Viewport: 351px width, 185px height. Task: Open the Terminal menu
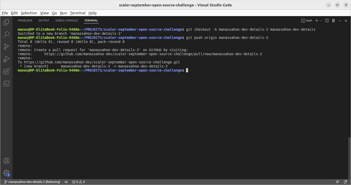(78, 13)
